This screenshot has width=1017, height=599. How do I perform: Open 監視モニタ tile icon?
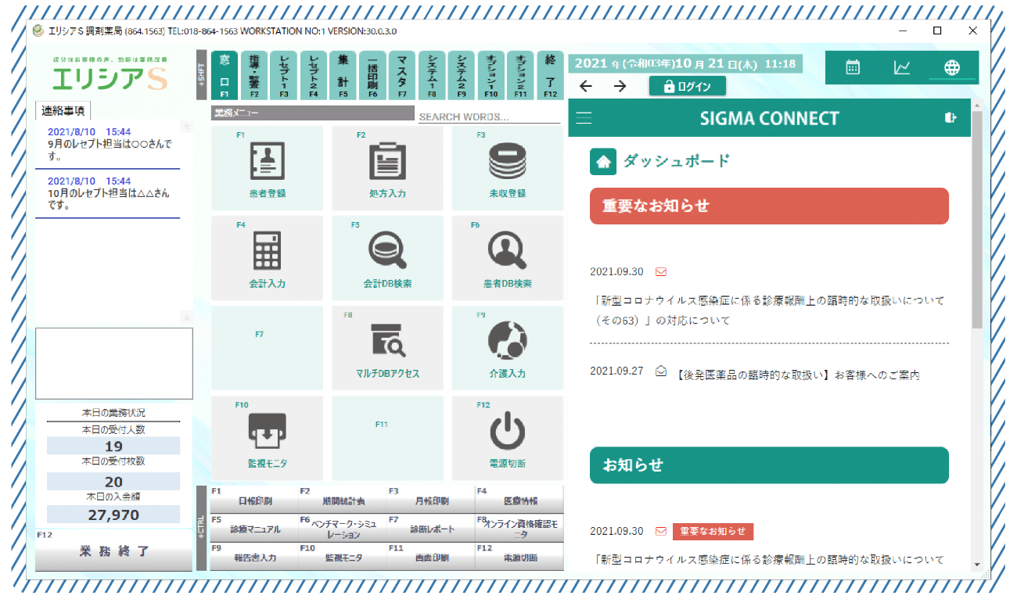click(x=267, y=432)
